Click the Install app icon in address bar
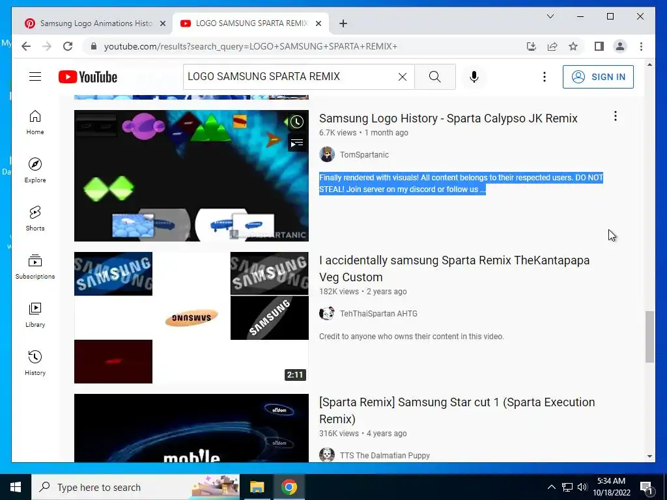This screenshot has height=500, width=667. point(532,46)
